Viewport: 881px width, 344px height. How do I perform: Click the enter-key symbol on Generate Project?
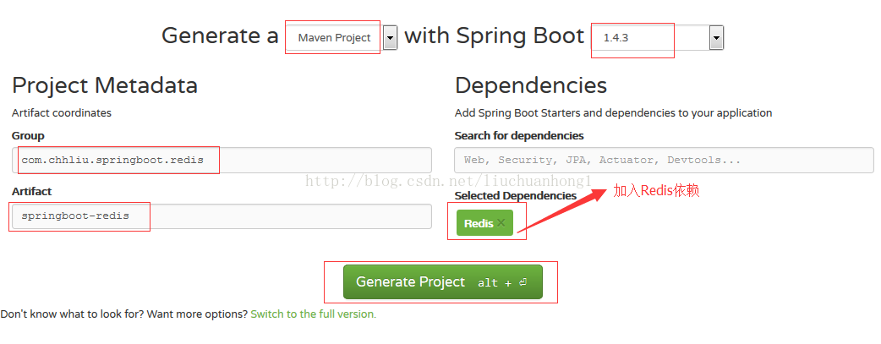pyautogui.click(x=523, y=283)
